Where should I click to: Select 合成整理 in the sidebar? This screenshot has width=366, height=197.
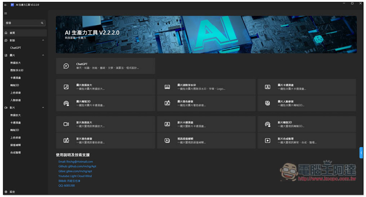[x=15, y=152]
